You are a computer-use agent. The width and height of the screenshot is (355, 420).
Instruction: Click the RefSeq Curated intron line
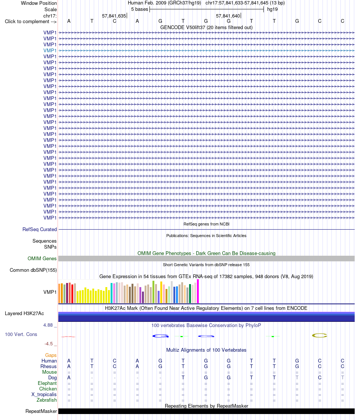[x=206, y=230]
